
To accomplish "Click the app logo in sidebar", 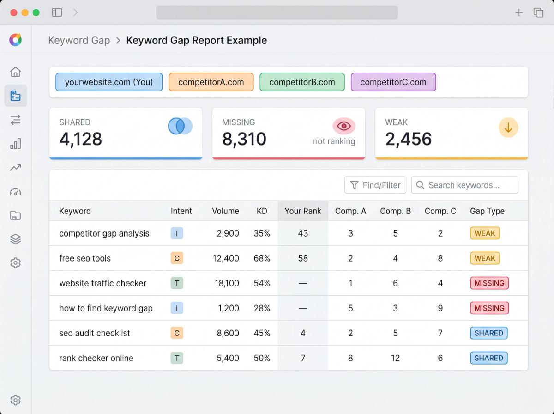I will pos(16,40).
